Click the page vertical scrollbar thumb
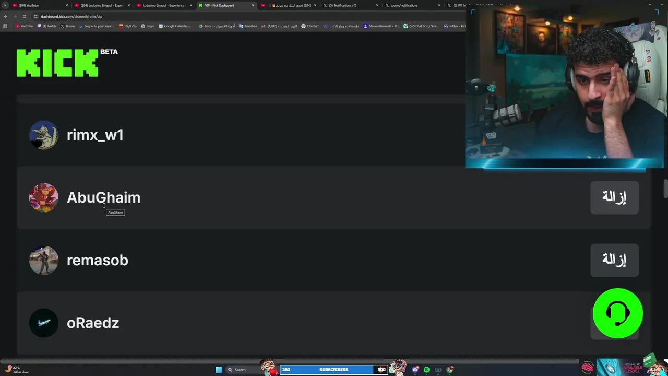The image size is (668, 376). coord(665,189)
